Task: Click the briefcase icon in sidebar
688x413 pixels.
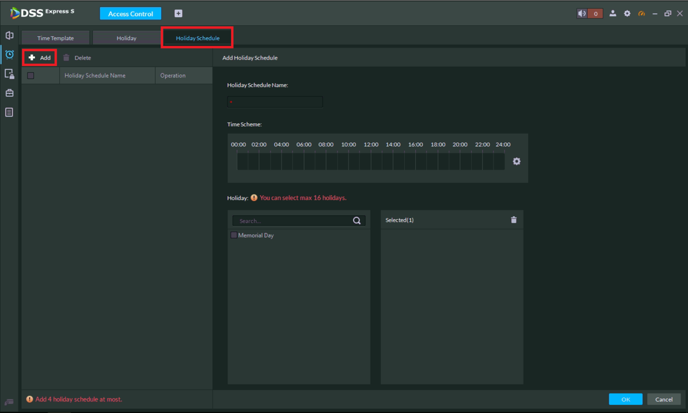Action: tap(9, 93)
